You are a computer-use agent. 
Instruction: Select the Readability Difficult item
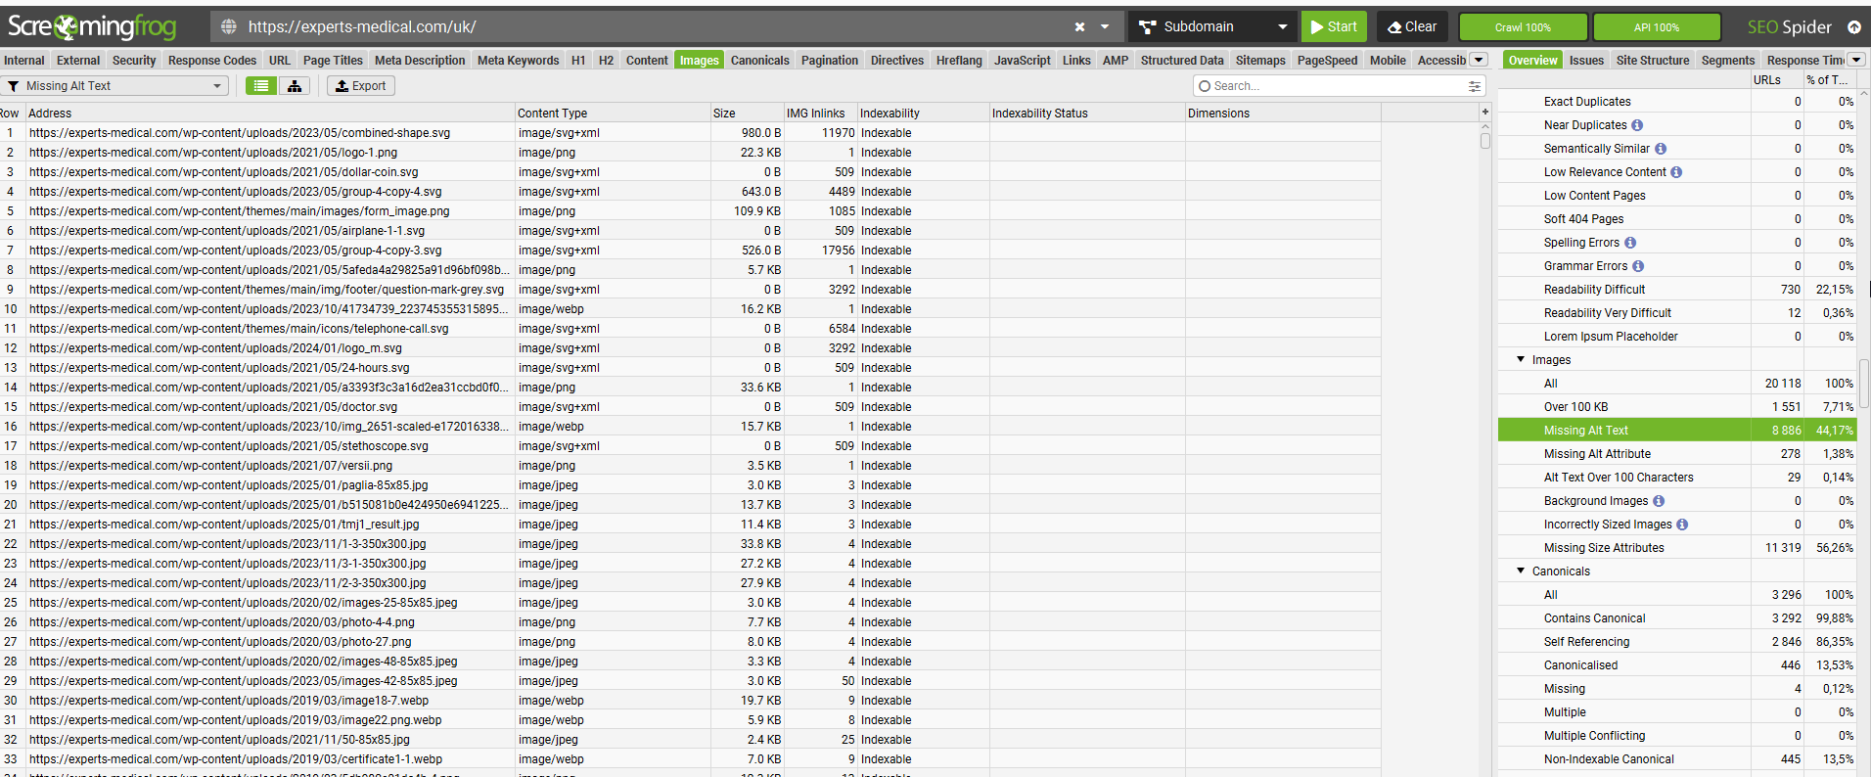click(x=1676, y=290)
